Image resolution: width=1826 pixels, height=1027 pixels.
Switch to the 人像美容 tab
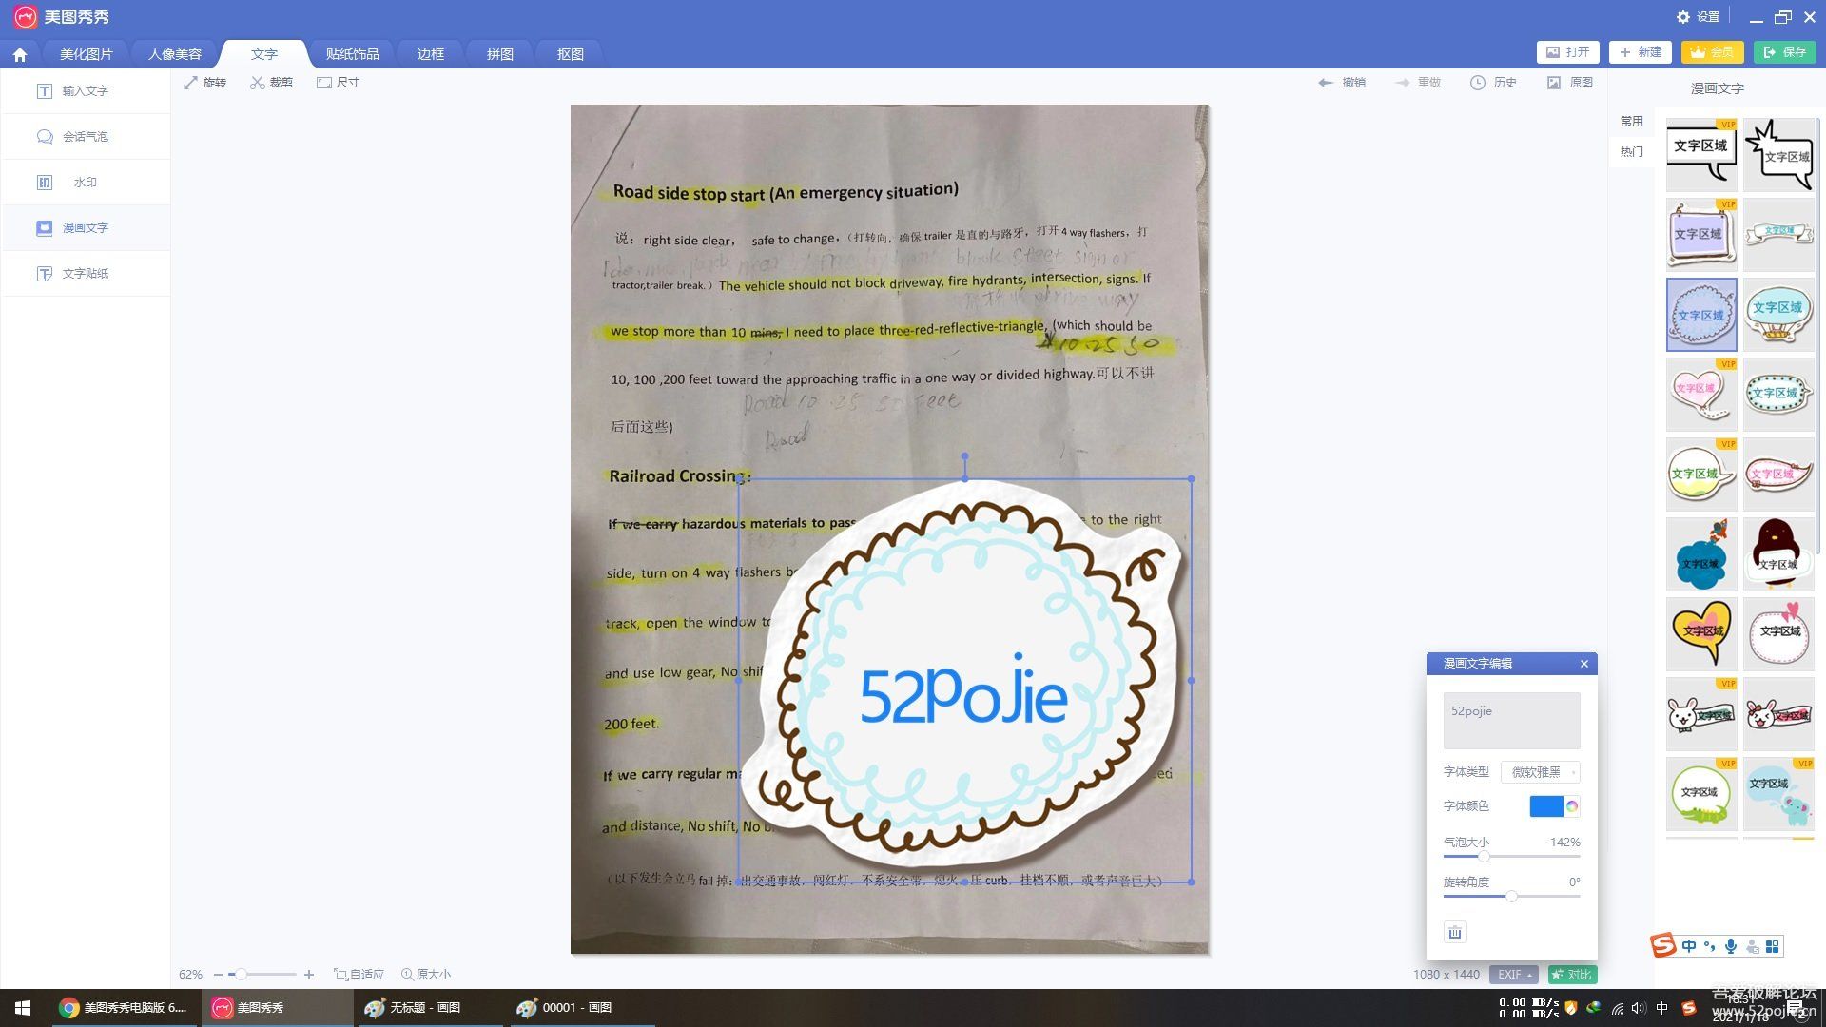[x=175, y=54]
